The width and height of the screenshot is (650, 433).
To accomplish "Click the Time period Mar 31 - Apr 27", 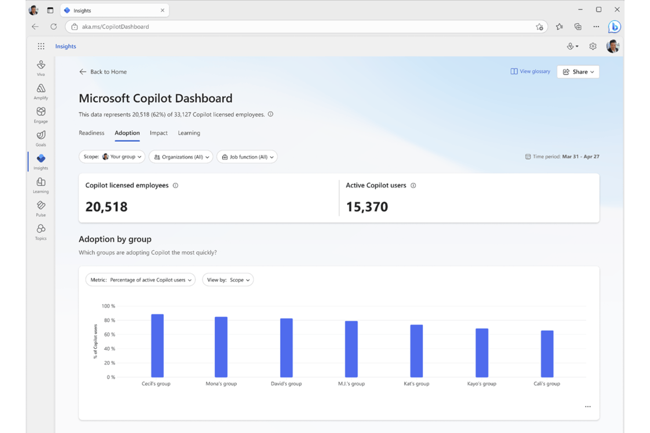I will (562, 157).
